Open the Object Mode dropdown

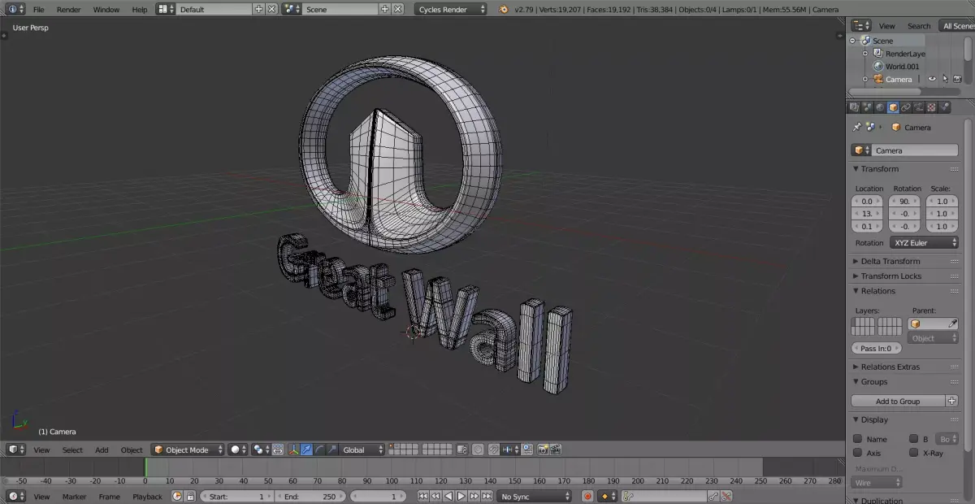click(x=188, y=450)
